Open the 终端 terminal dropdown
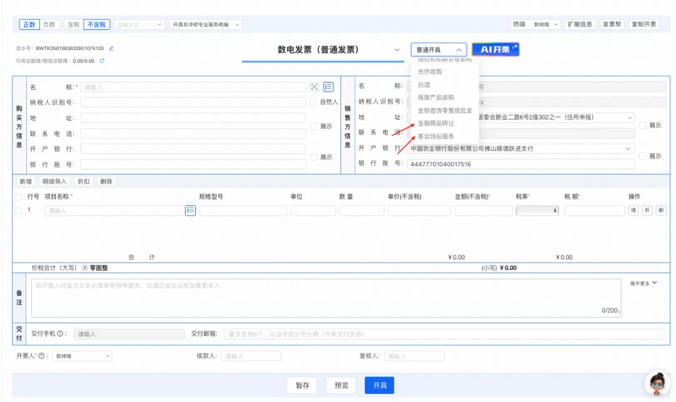 click(544, 24)
